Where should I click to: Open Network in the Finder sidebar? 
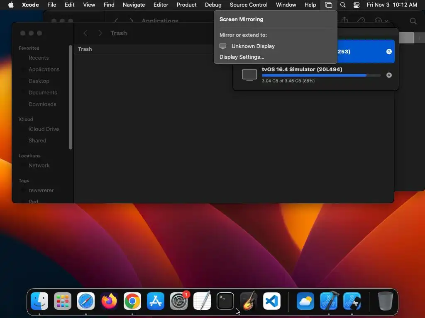pyautogui.click(x=39, y=166)
